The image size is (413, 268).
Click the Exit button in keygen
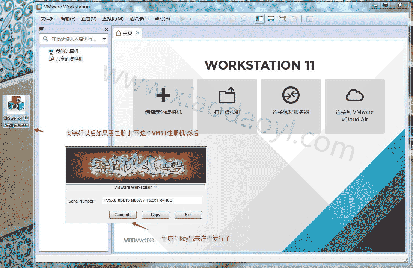[x=188, y=215]
